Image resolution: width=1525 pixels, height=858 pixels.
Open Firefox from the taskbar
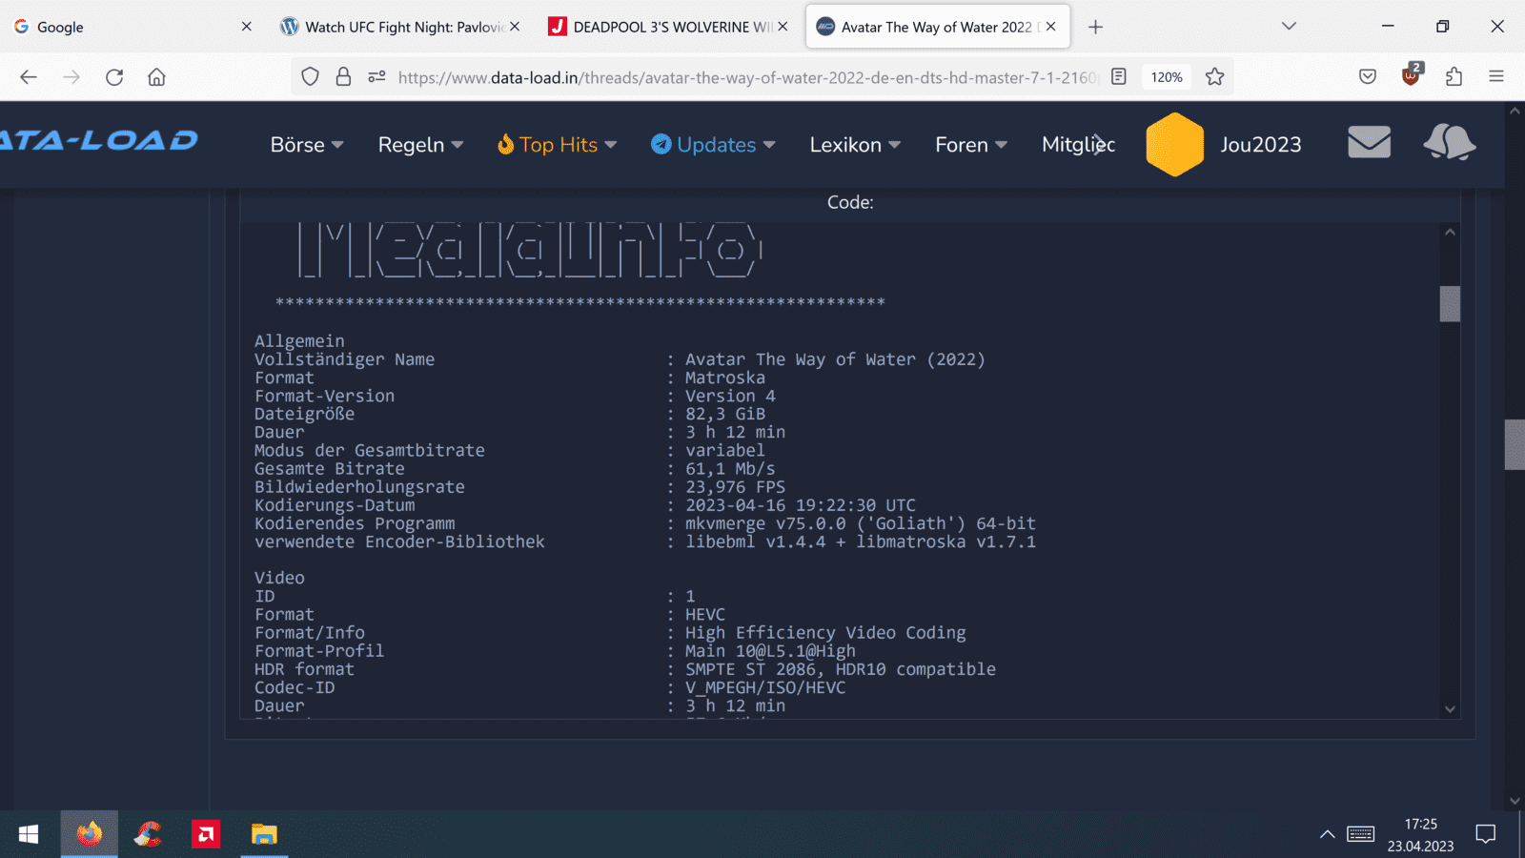90,834
